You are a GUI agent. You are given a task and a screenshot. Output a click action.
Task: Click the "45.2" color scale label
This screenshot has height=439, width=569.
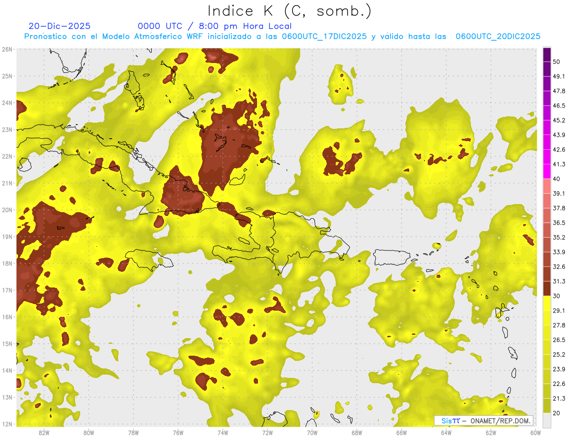pyautogui.click(x=559, y=120)
